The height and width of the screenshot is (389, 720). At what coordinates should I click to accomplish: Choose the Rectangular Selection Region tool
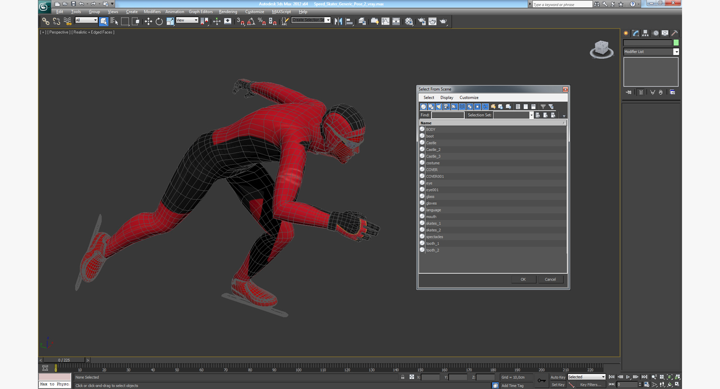pyautogui.click(x=125, y=21)
